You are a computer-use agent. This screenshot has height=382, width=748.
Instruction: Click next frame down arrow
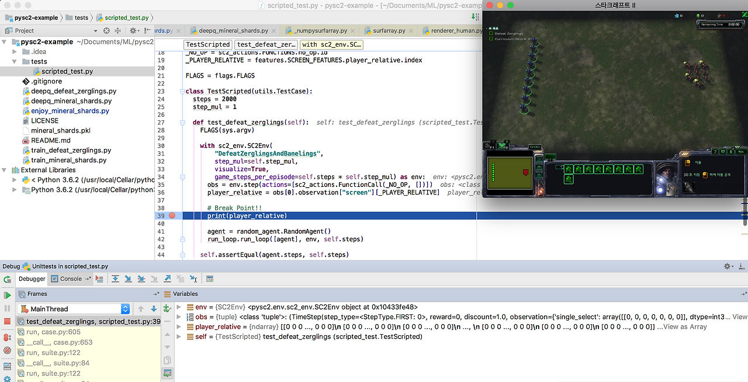[154, 309]
